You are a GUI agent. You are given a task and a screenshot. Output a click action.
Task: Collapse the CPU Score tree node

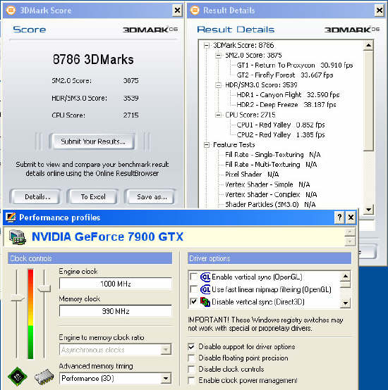(218, 115)
